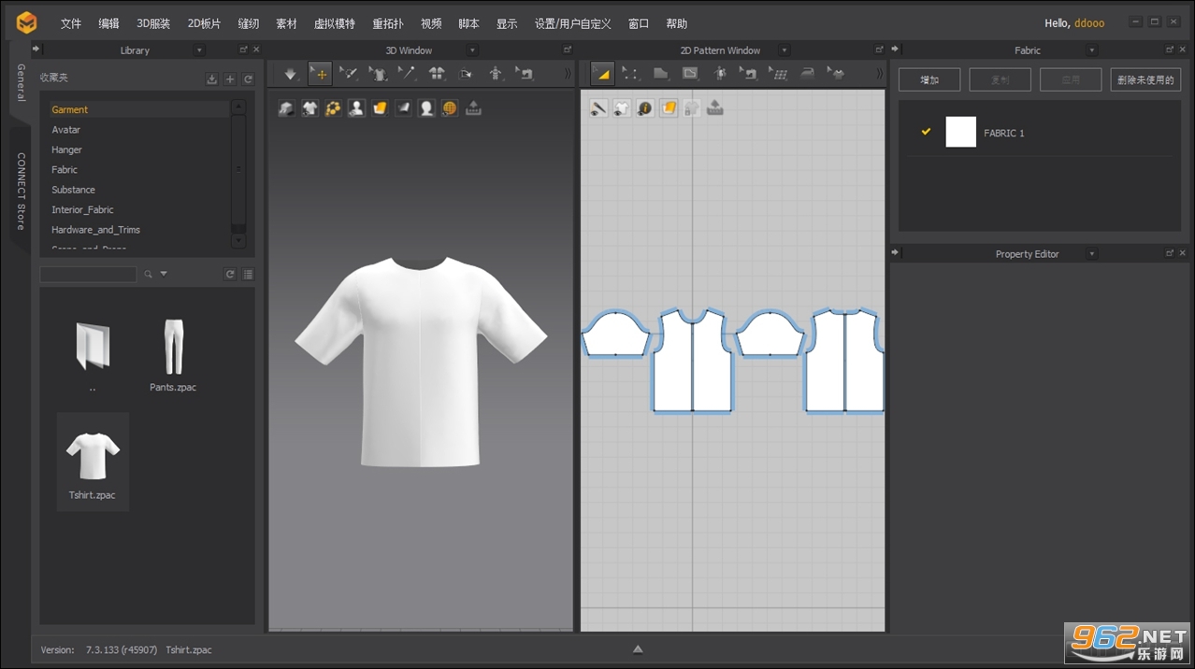Open the 3D服装 menu
Screen dimensions: 1195x669
tap(153, 24)
